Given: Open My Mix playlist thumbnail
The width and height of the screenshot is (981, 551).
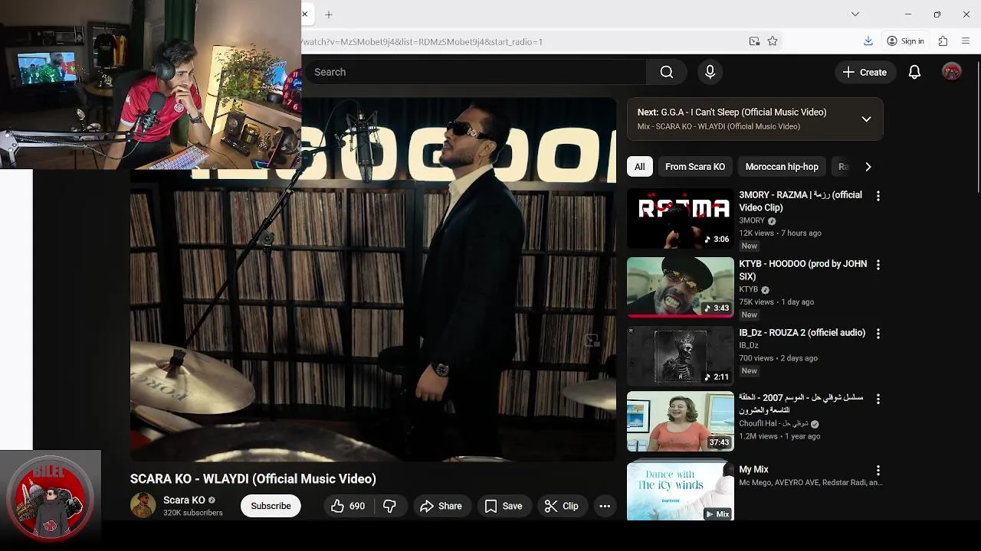Looking at the screenshot, I should tap(681, 490).
